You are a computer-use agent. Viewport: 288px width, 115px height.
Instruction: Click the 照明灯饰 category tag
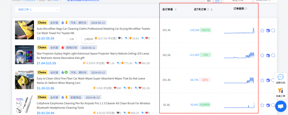[73, 48]
